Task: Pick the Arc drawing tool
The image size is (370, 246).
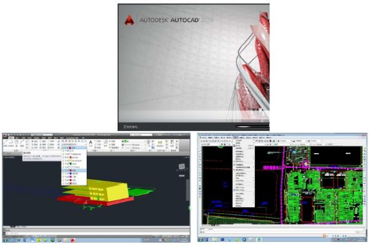Action: [x=22, y=142]
